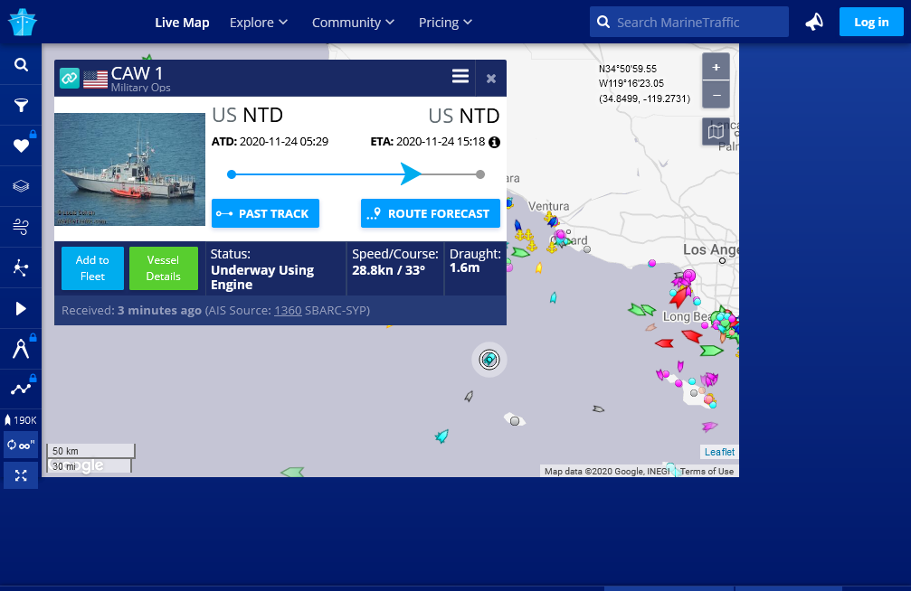This screenshot has height=591, width=911.
Task: Open the search tool in left sidebar
Action: 21,64
